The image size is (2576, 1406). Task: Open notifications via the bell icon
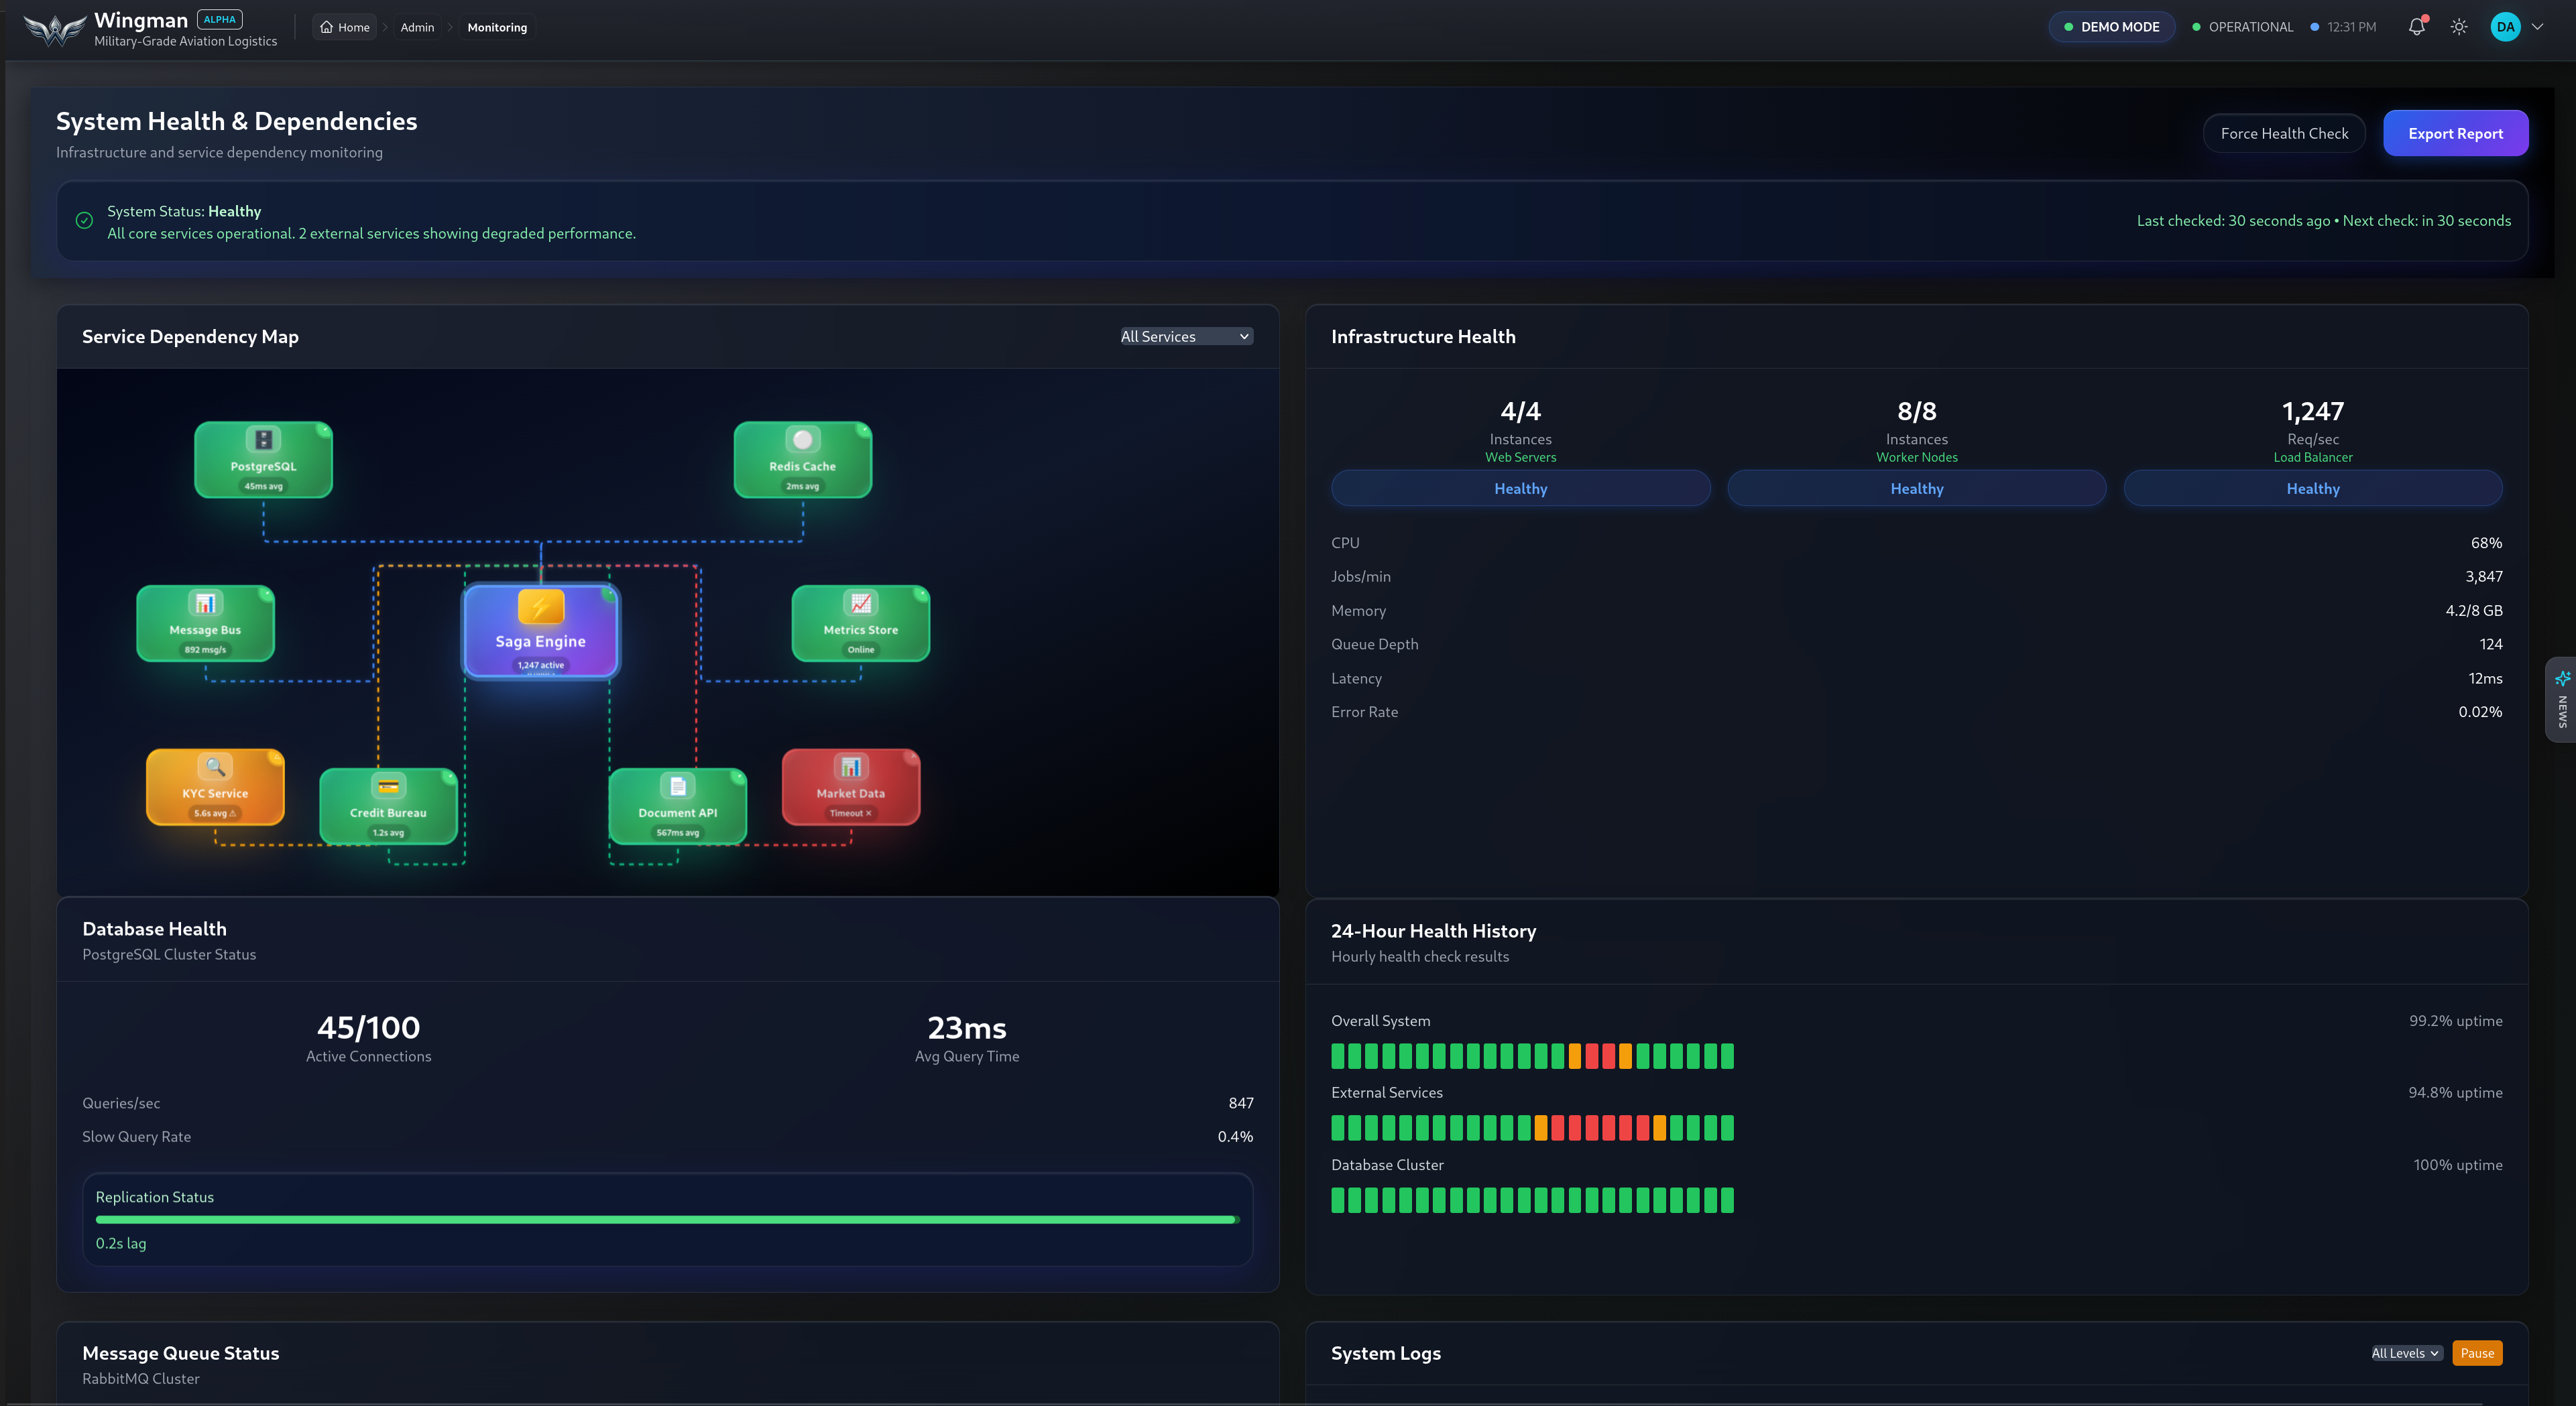(x=2417, y=27)
